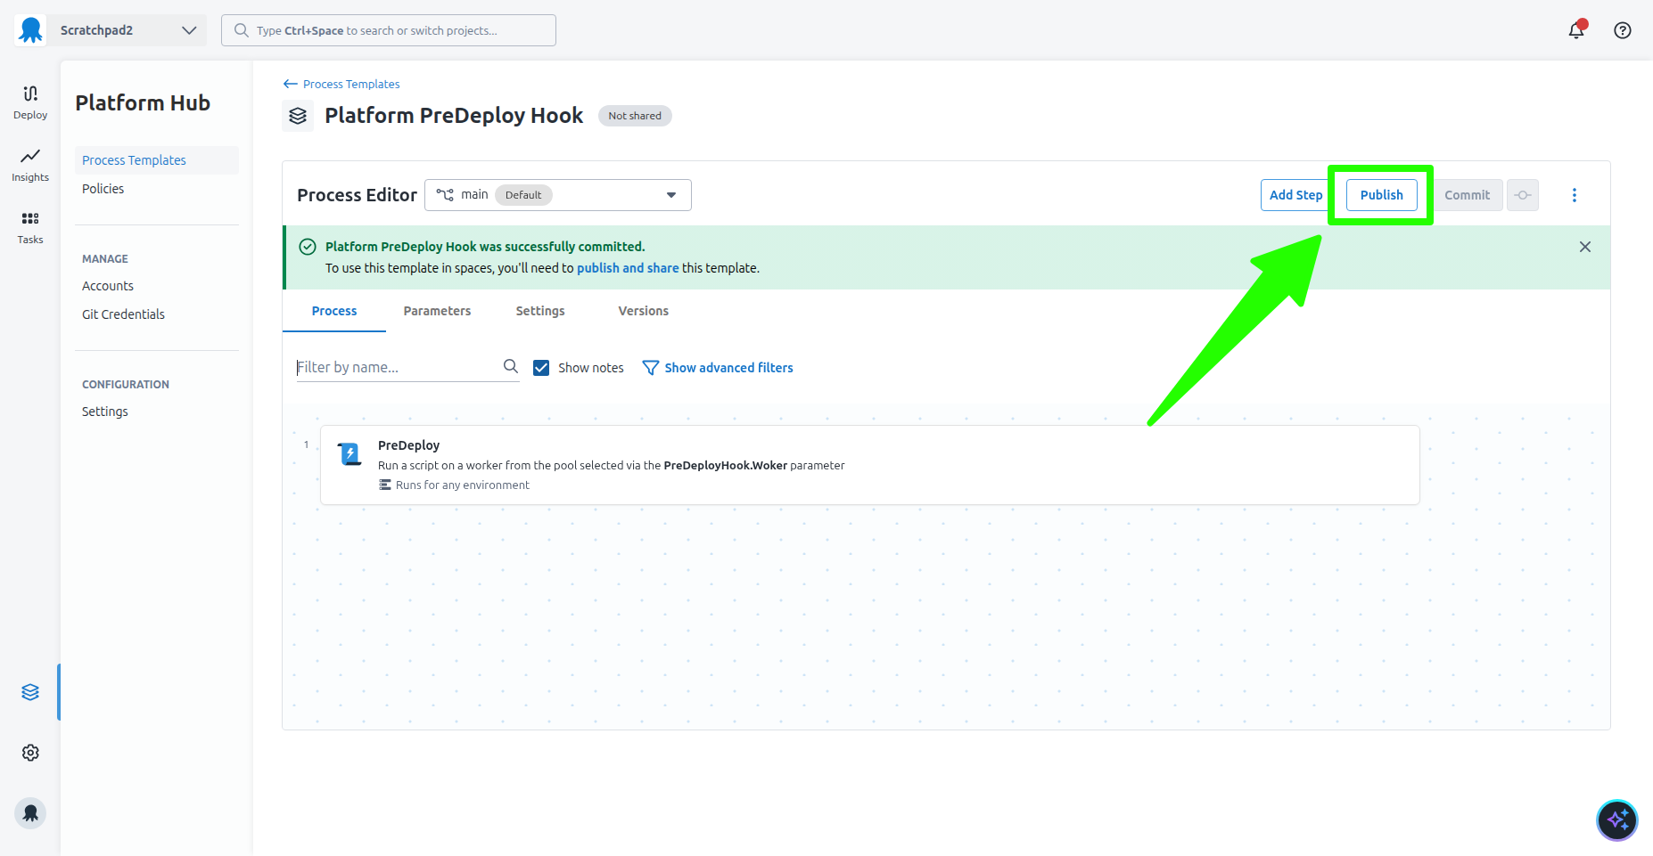The width and height of the screenshot is (1653, 856).
Task: Expand the main branch selector dropdown
Action: [557, 195]
